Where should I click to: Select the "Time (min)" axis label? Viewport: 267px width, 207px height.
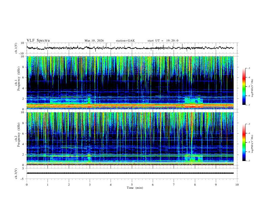point(135,188)
